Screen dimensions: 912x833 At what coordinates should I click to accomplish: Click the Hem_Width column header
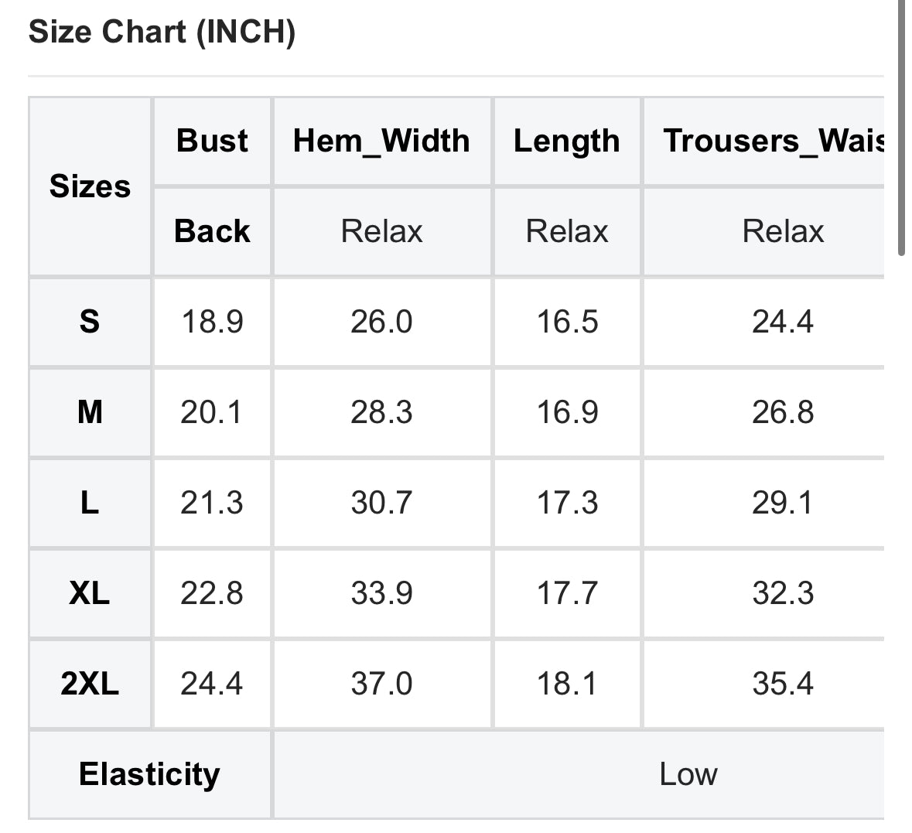coord(381,141)
